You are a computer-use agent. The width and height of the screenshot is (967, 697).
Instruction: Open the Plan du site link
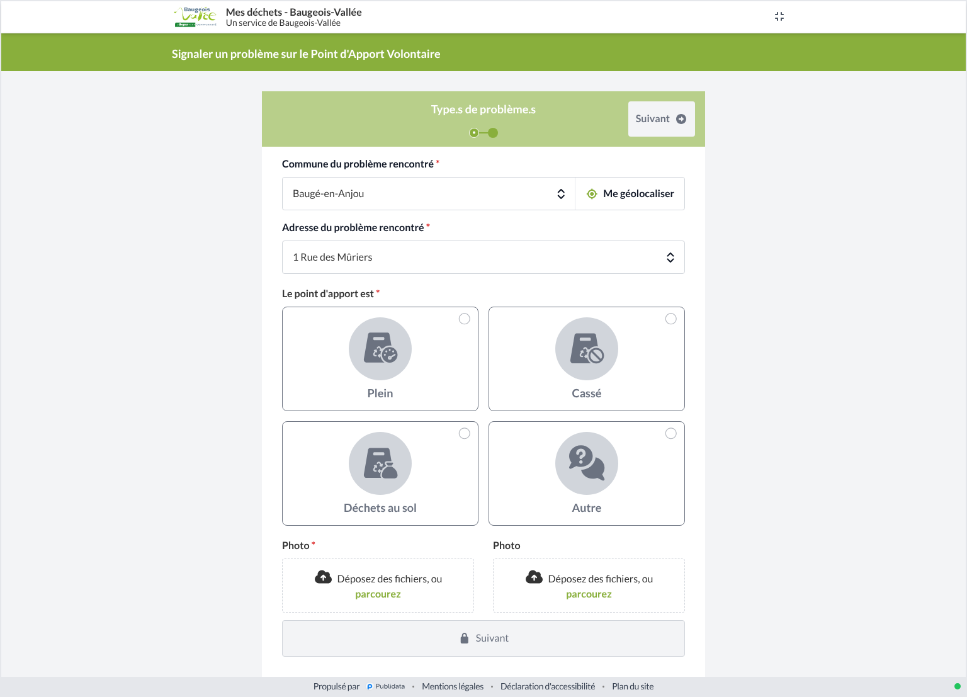tap(633, 686)
